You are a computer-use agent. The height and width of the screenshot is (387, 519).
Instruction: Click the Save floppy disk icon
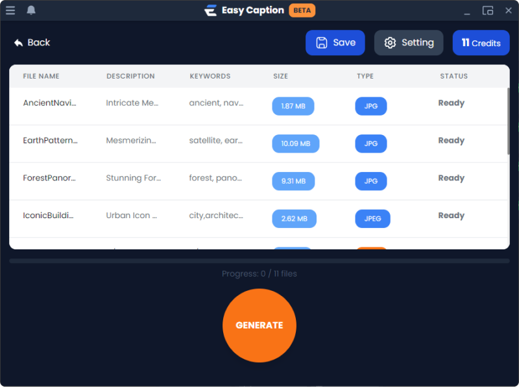[321, 43]
